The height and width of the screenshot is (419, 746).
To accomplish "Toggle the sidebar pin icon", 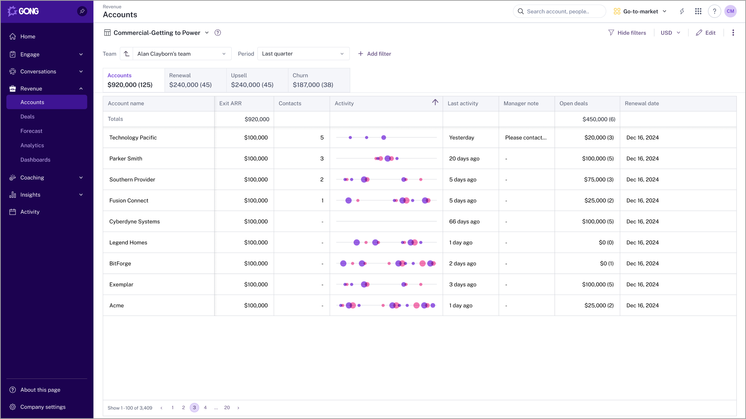I will [x=82, y=11].
